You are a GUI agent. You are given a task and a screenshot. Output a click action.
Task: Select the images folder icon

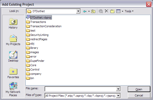pyautogui.click(x=28, y=52)
